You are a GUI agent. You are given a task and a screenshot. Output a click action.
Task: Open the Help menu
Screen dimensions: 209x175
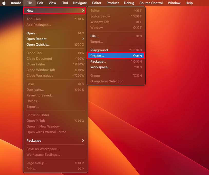[x=189, y=3]
